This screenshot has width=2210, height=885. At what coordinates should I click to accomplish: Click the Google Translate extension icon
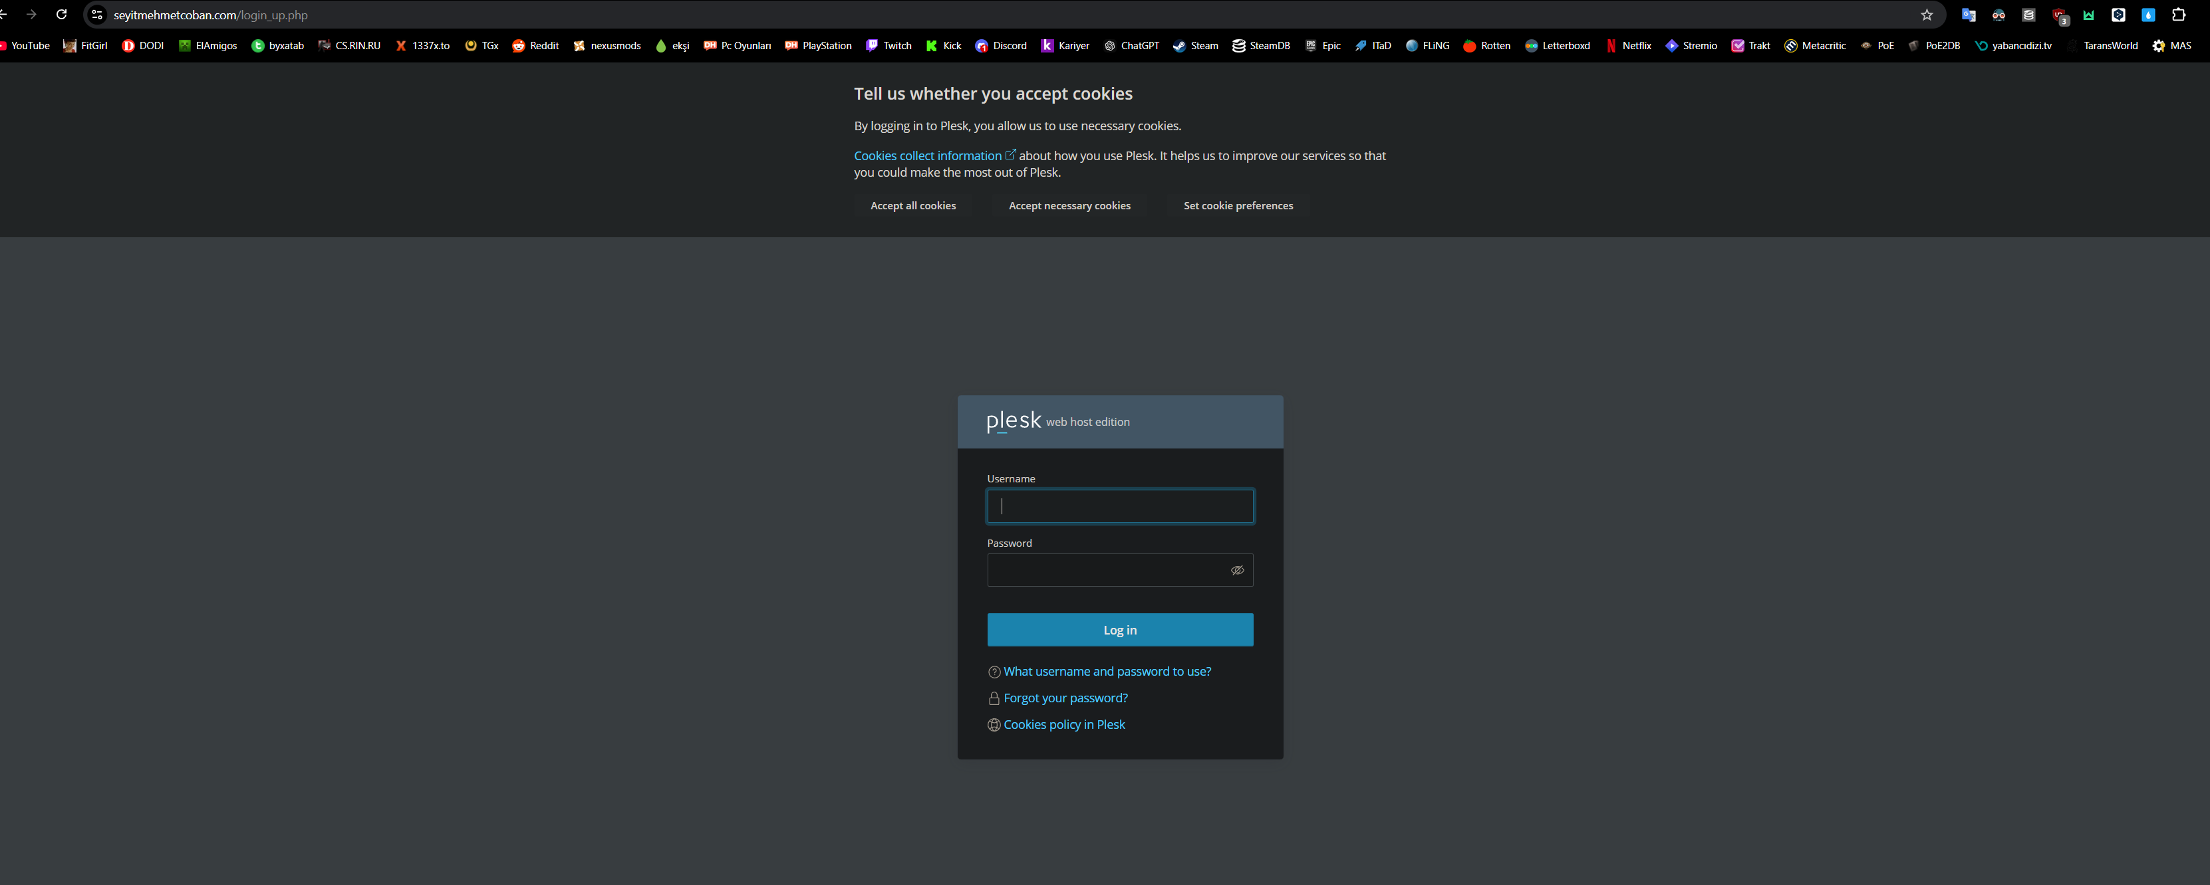1968,15
